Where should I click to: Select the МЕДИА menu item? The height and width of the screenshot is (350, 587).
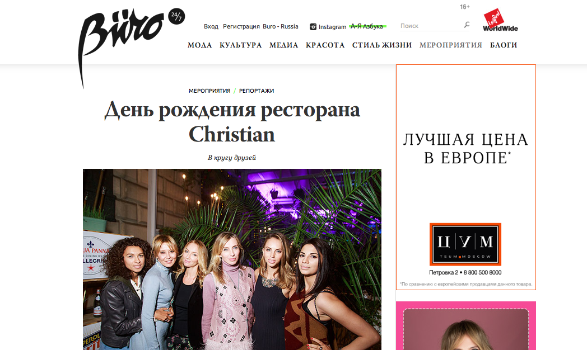point(284,45)
